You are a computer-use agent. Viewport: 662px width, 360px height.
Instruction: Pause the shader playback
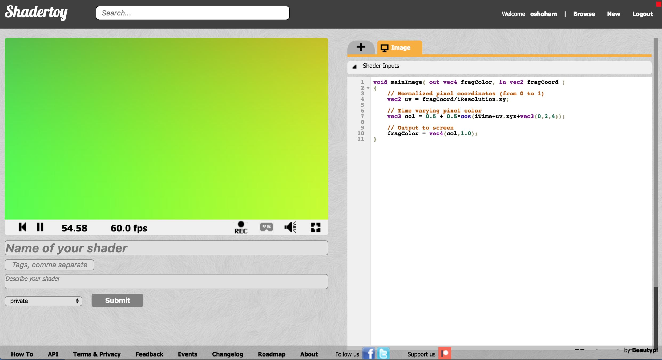click(40, 227)
